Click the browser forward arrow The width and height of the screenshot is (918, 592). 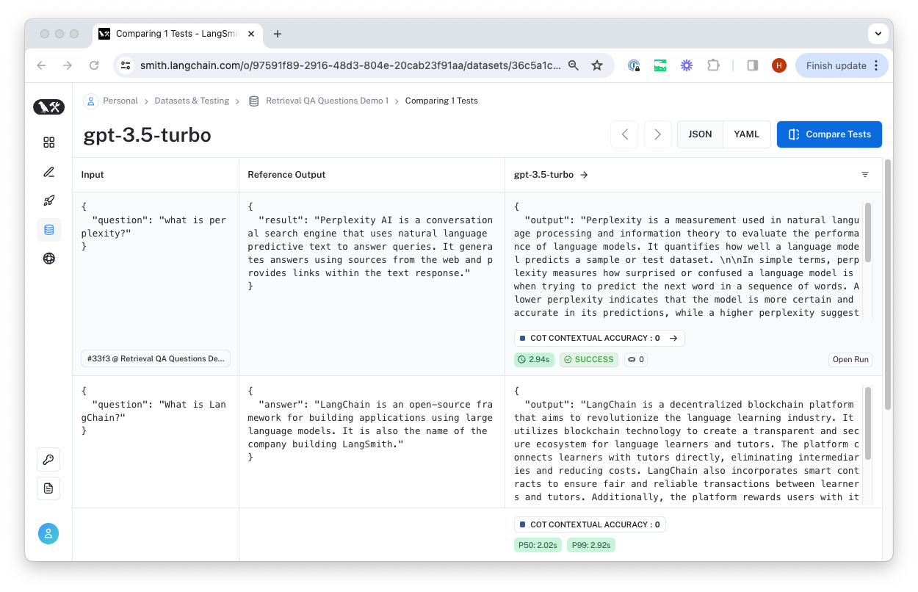pyautogui.click(x=68, y=65)
